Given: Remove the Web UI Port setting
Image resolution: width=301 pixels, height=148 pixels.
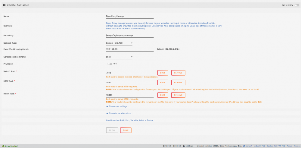Looking at the screenshot, I should pyautogui.click(x=178, y=73).
